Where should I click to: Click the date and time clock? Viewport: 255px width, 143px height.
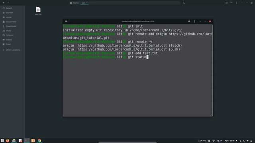(229, 141)
